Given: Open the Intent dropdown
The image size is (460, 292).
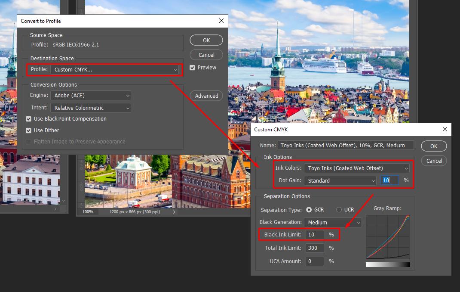Looking at the screenshot, I should 90,108.
